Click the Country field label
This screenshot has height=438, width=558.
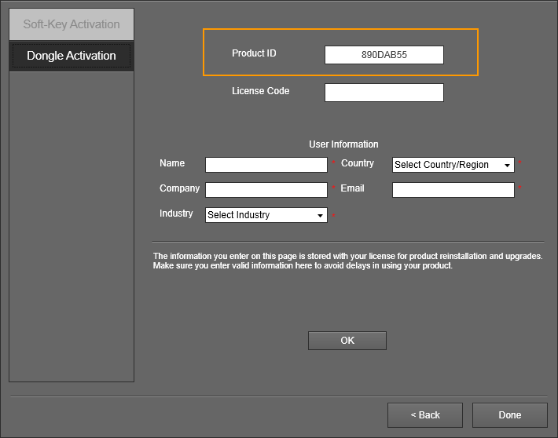point(358,163)
